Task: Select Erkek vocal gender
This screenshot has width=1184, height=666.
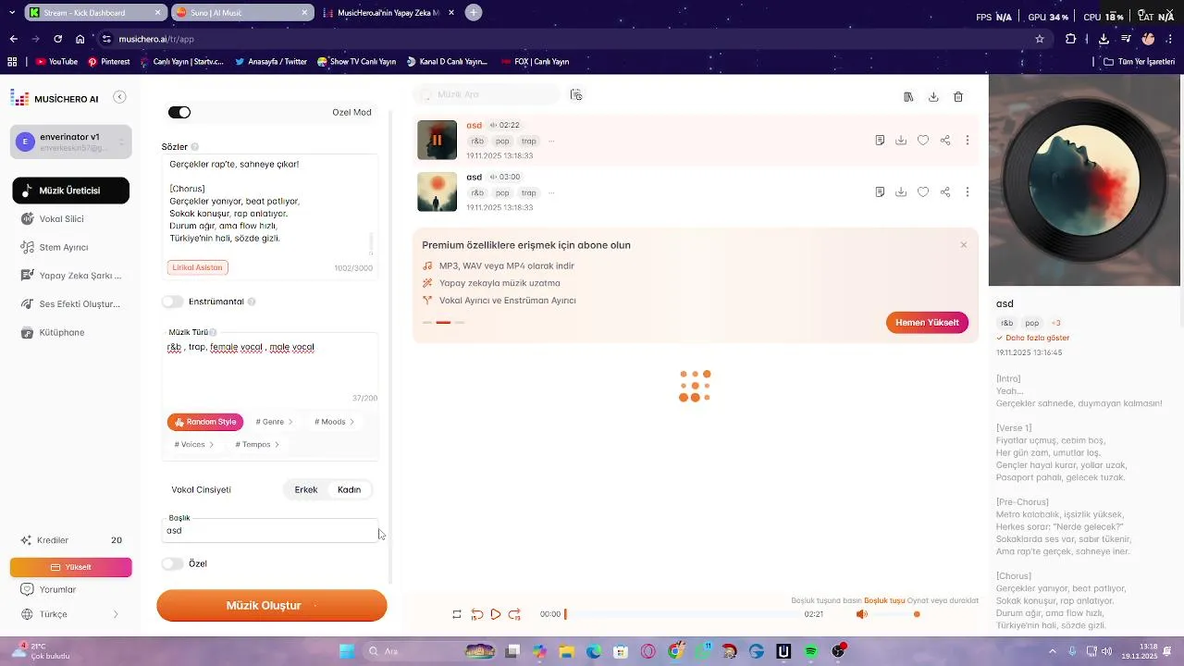Action: (x=306, y=489)
